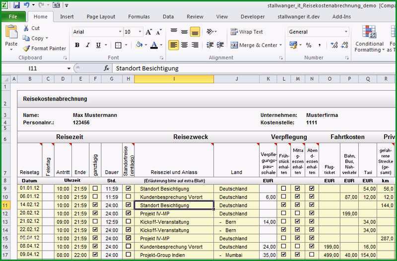397x261 pixels.
Task: Click Align Text Left icon
Action: (x=173, y=45)
